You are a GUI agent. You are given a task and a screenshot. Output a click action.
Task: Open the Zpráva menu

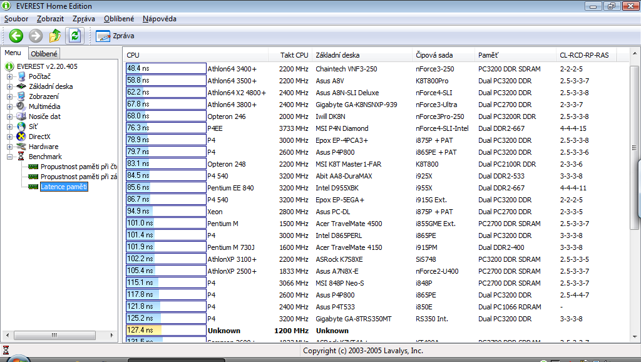(84, 19)
